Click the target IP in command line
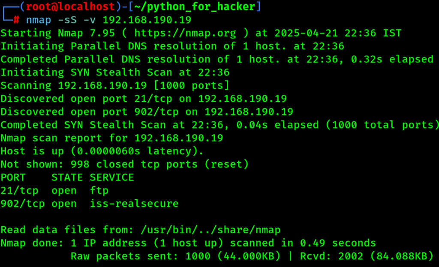Screen dimensions: 439x267 (147, 20)
